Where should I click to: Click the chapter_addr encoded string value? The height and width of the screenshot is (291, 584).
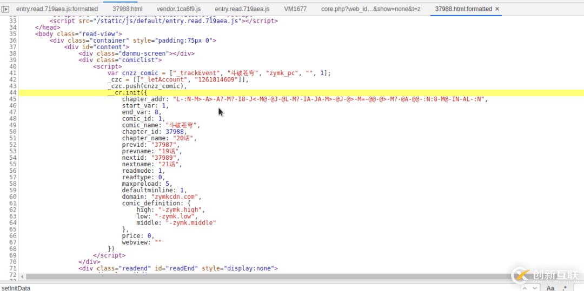coord(330,99)
